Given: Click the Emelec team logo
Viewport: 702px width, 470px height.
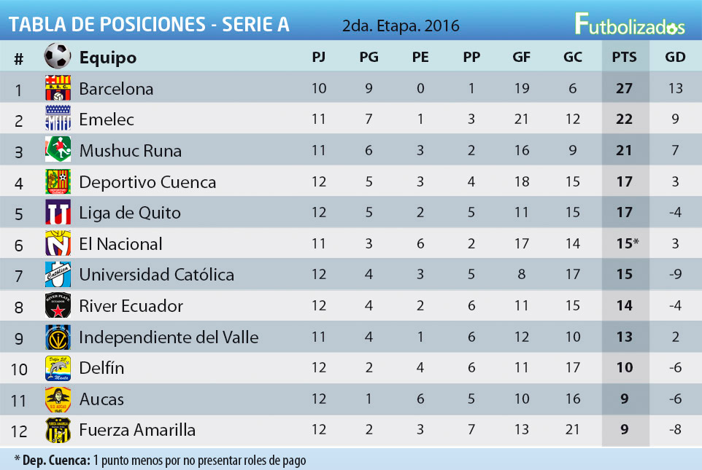Looking at the screenshot, I should [x=58, y=120].
